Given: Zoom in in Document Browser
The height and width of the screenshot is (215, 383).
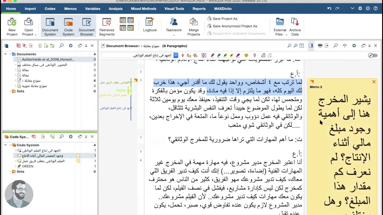Looking at the screenshot, I should [x=296, y=46].
